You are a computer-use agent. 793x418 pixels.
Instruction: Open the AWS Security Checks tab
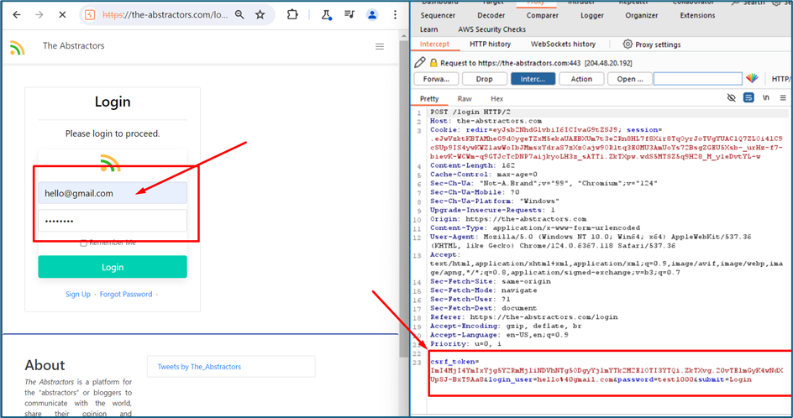pyautogui.click(x=491, y=29)
